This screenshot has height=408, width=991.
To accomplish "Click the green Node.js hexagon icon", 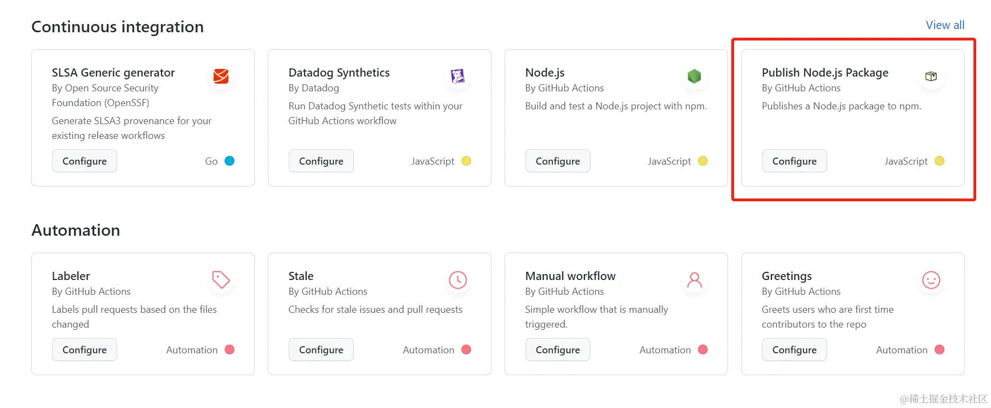I will click(x=694, y=76).
